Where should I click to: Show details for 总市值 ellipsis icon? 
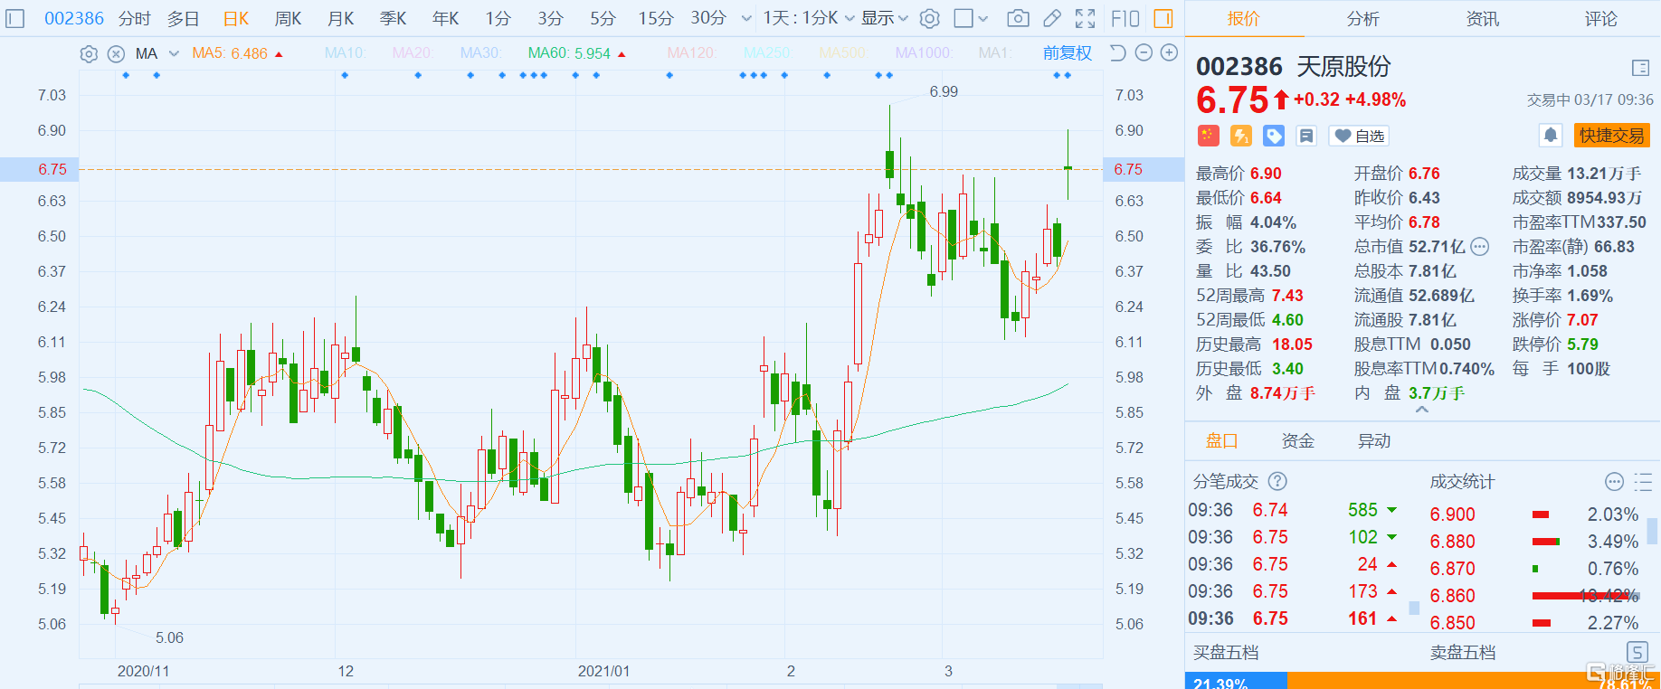pyautogui.click(x=1480, y=246)
